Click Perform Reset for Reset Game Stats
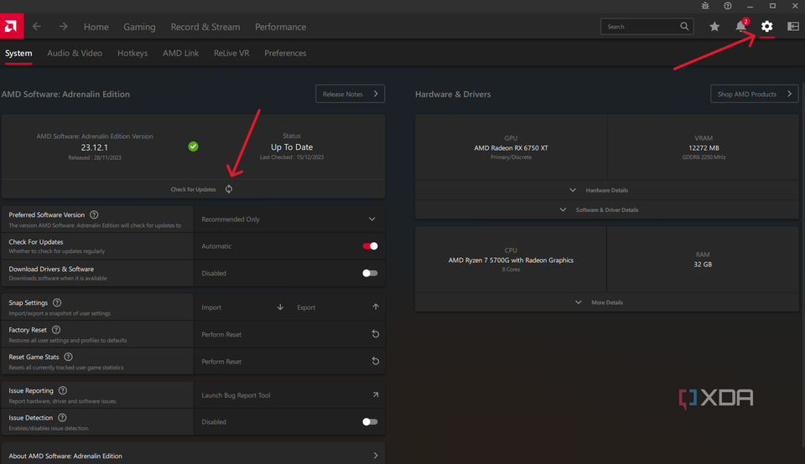Screen dimensions: 805x464 [289, 362]
